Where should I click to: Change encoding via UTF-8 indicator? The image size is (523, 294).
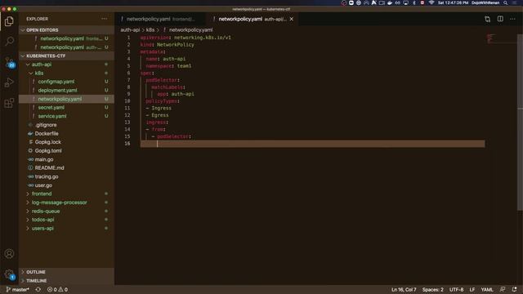pyautogui.click(x=456, y=289)
